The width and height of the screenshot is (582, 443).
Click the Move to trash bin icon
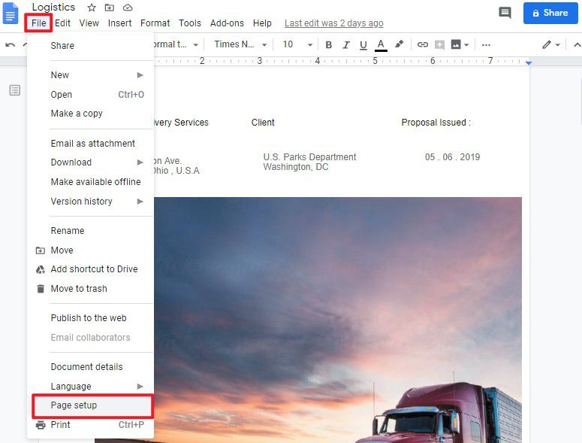click(x=41, y=289)
